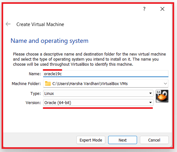The image size is (177, 152).
Task: Click the 'Type:' label
Action: [x=36, y=94]
